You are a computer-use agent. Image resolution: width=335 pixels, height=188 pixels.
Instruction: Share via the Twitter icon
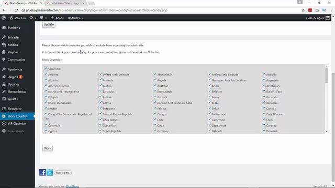50,172
